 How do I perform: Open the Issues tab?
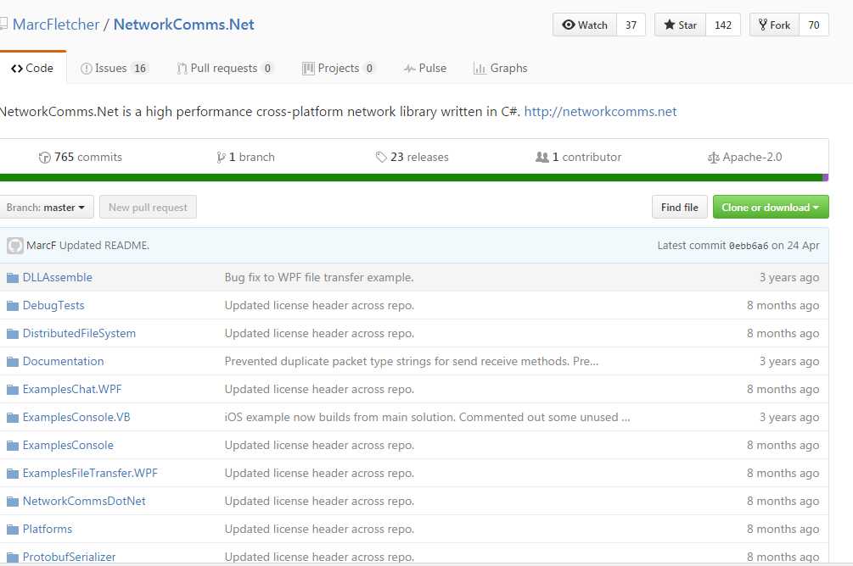pyautogui.click(x=115, y=69)
